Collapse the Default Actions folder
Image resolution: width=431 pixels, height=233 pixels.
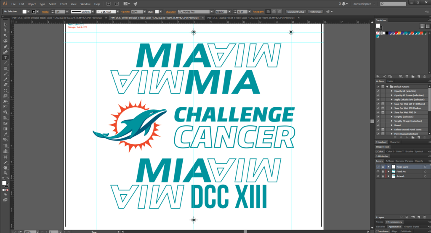click(x=387, y=87)
